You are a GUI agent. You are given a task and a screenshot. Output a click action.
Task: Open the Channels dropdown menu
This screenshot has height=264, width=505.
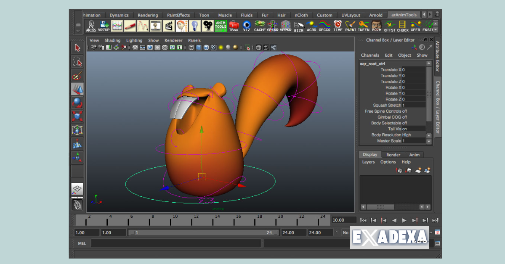370,55
